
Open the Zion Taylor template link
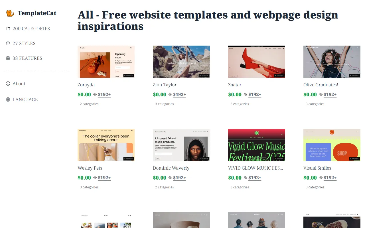tap(165, 85)
